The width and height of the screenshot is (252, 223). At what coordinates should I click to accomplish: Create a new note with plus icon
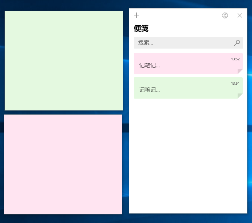pyautogui.click(x=136, y=15)
